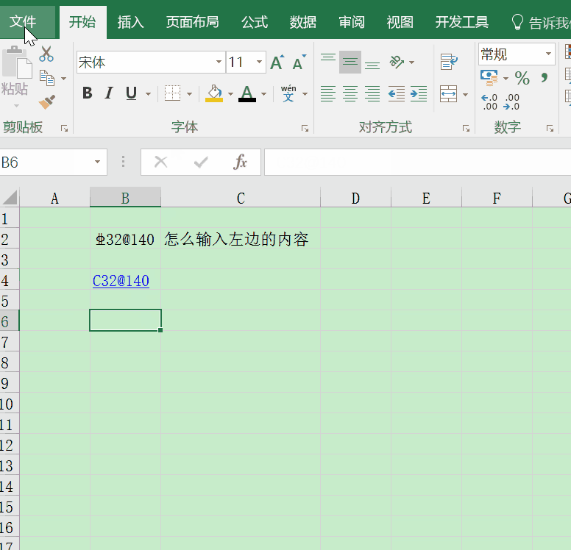Click inside the formula bar

(x=417, y=162)
